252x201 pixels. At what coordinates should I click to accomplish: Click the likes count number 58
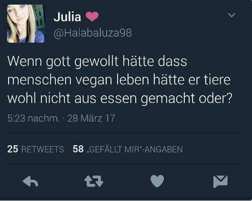(78, 149)
